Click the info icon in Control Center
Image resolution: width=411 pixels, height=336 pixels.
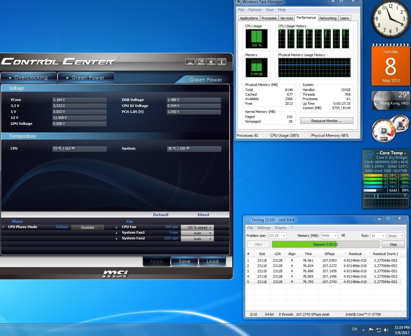[222, 62]
